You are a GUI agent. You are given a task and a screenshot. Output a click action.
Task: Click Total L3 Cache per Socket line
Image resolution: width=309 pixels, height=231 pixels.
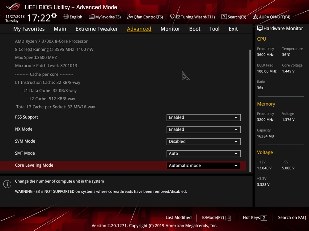pyautogui.click(x=56, y=107)
